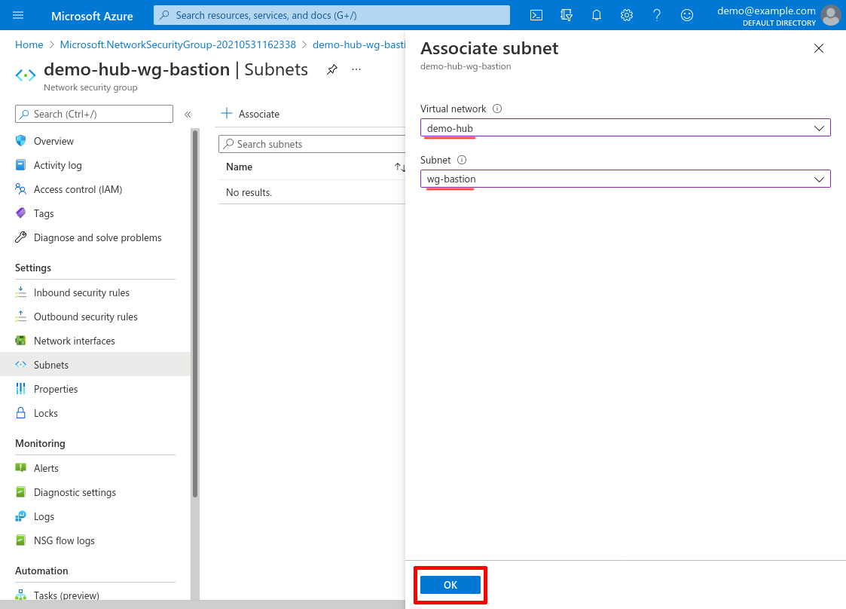846x609 pixels.
Task: Go to Home breadcrumb
Action: pos(29,44)
